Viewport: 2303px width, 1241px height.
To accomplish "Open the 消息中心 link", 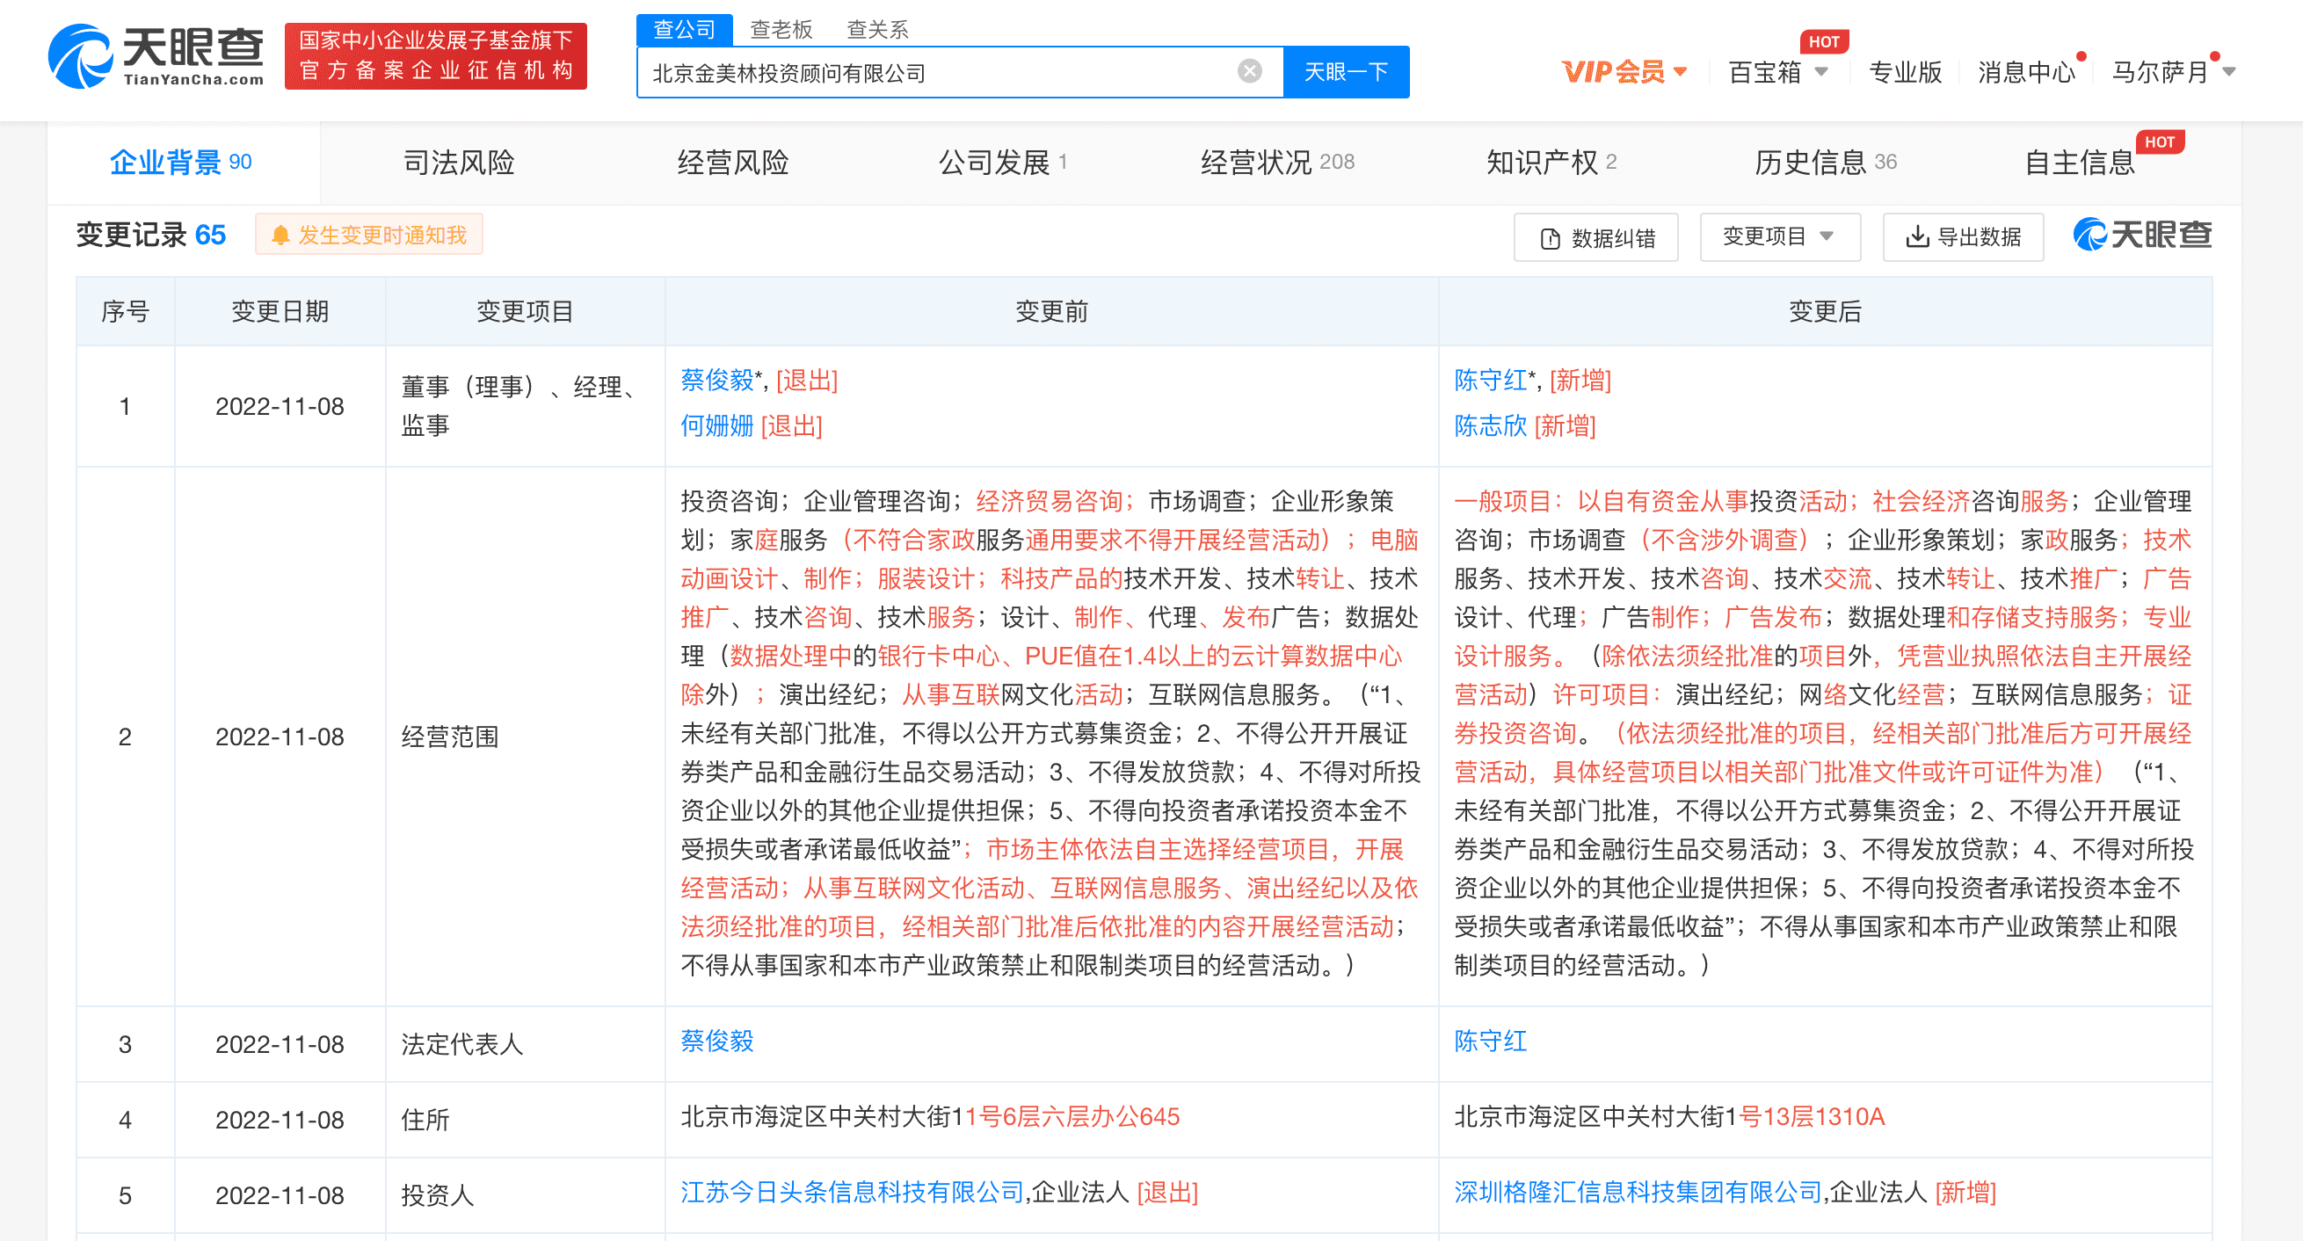I will click(2026, 71).
